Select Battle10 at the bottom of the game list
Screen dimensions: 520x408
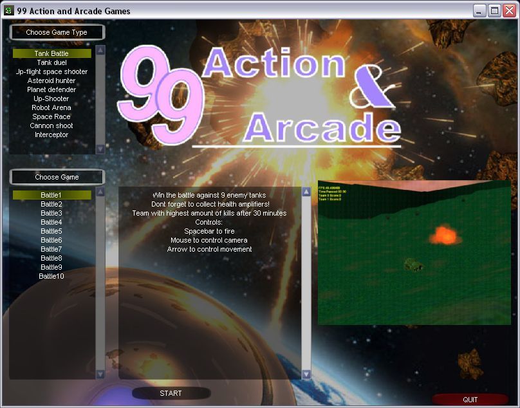(53, 275)
